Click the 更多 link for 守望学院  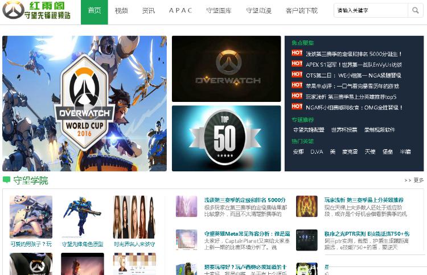point(414,180)
